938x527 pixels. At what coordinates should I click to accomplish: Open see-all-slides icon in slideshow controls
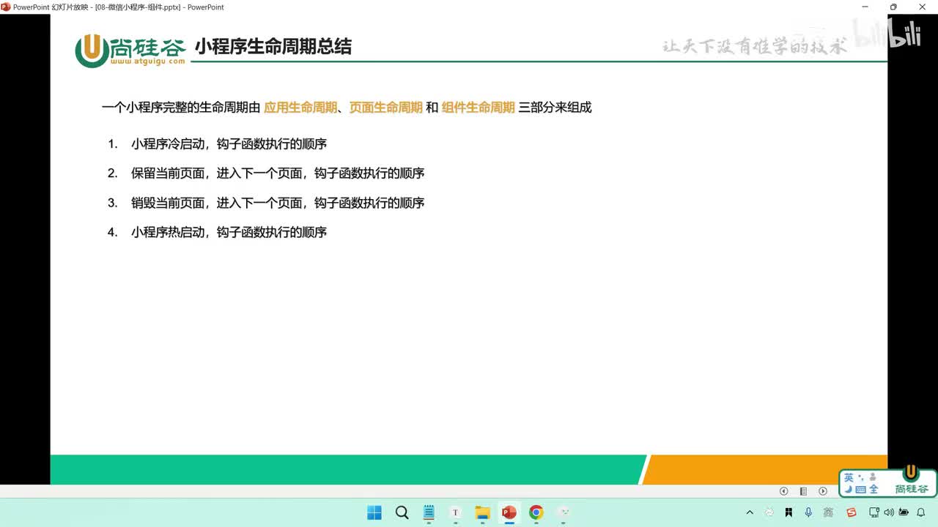803,491
